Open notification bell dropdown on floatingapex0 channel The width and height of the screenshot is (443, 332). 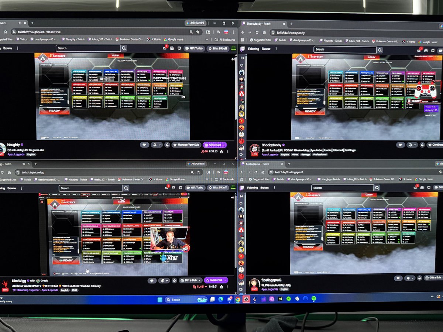coord(410,278)
